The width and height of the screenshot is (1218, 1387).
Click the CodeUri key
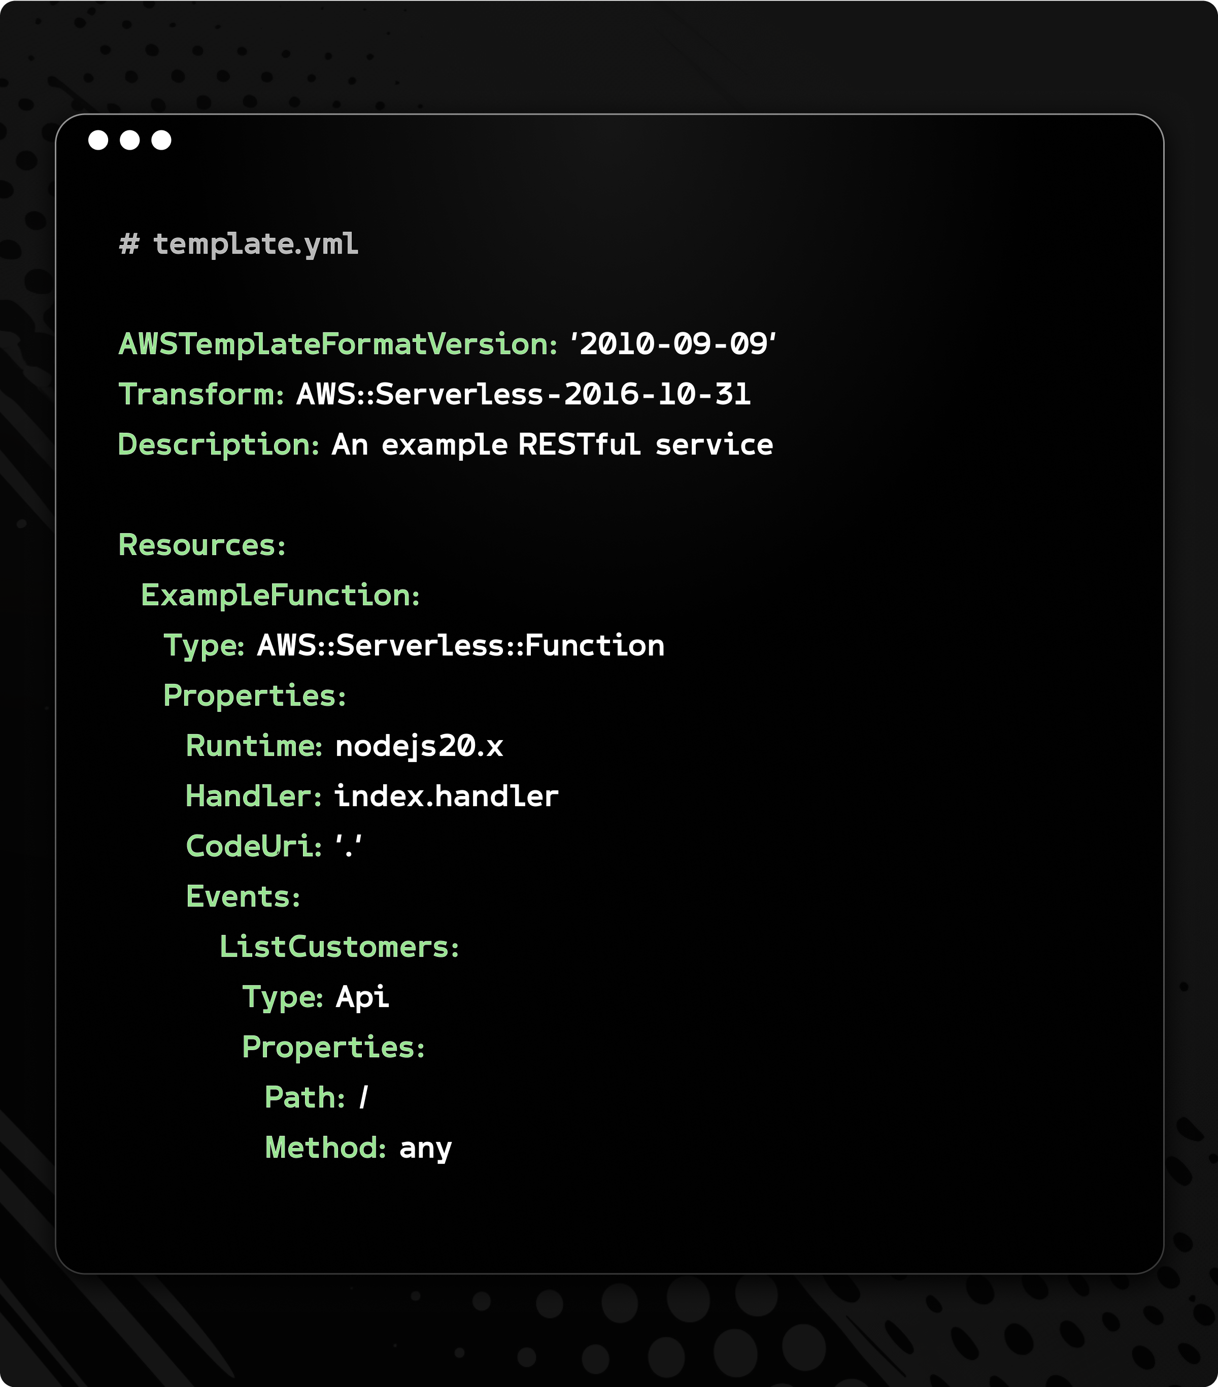(253, 846)
